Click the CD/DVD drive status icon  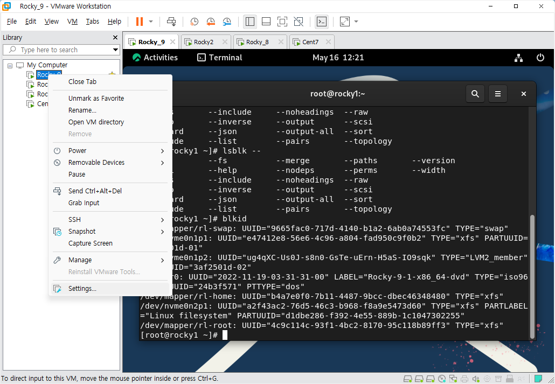(442, 379)
